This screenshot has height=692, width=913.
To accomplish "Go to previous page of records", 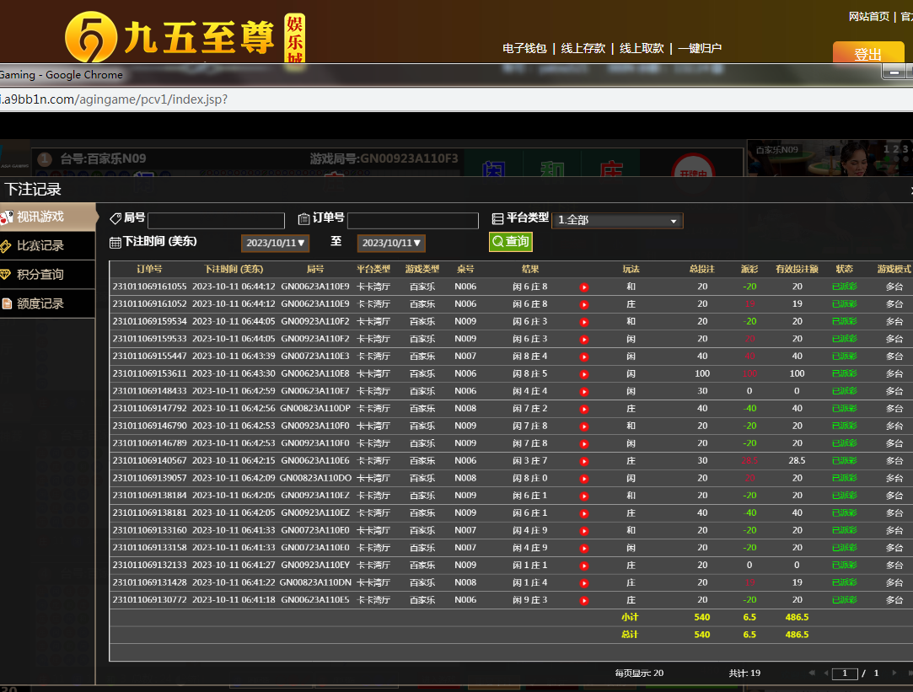I will (825, 673).
